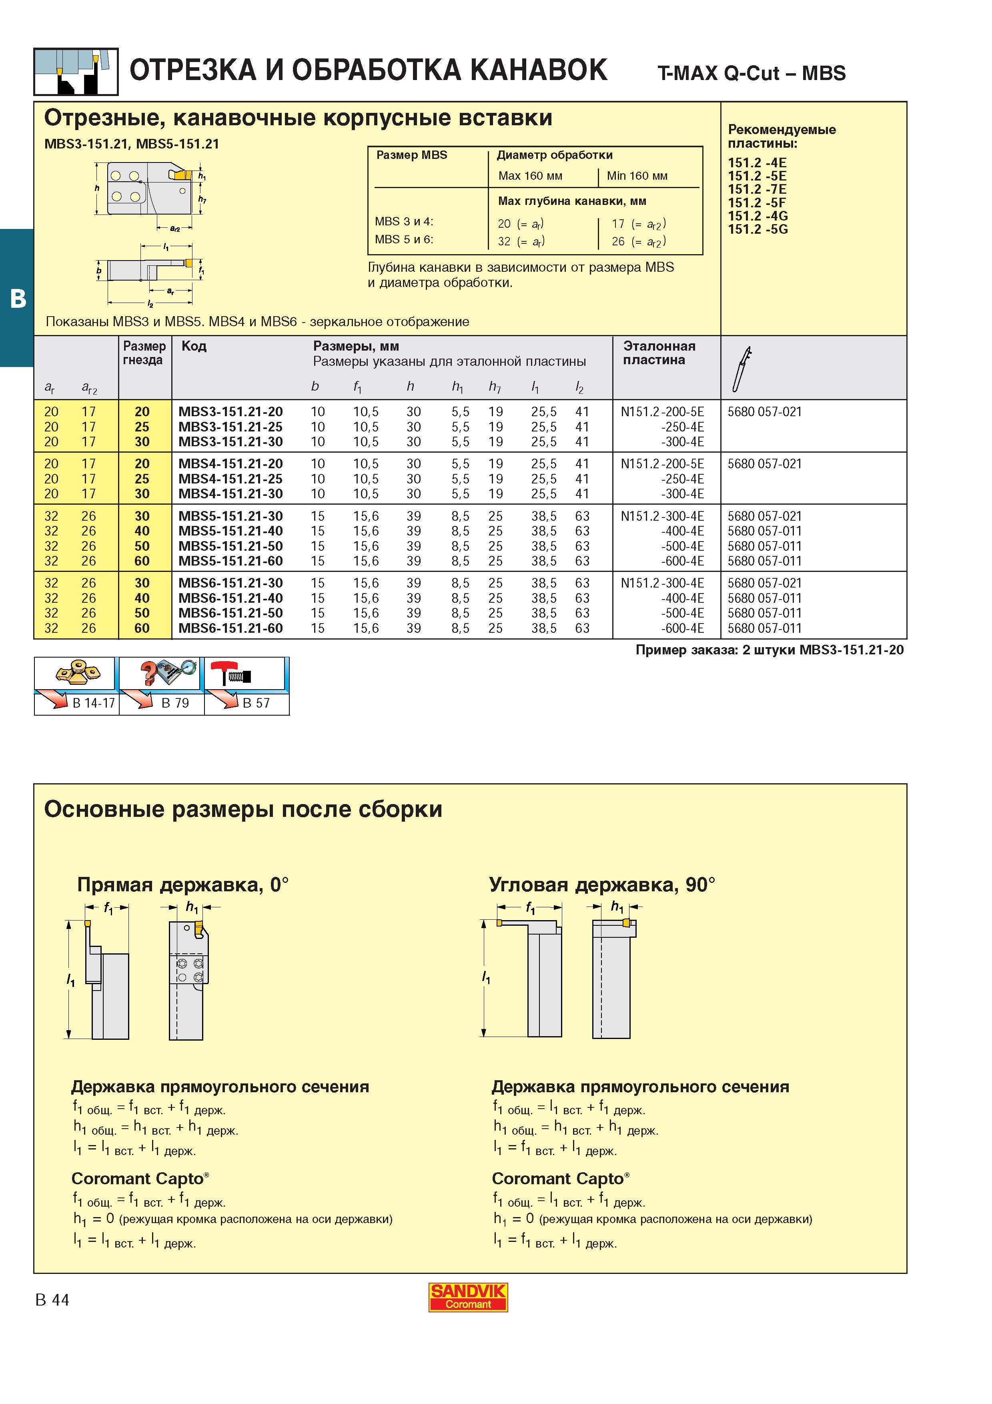This screenshot has width=992, height=1404.
Task: Click code MBS6-151.21-50
Action: 230,613
